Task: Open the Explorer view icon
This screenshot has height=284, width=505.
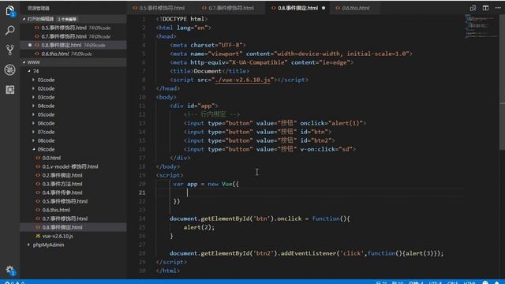Action: 10,10
